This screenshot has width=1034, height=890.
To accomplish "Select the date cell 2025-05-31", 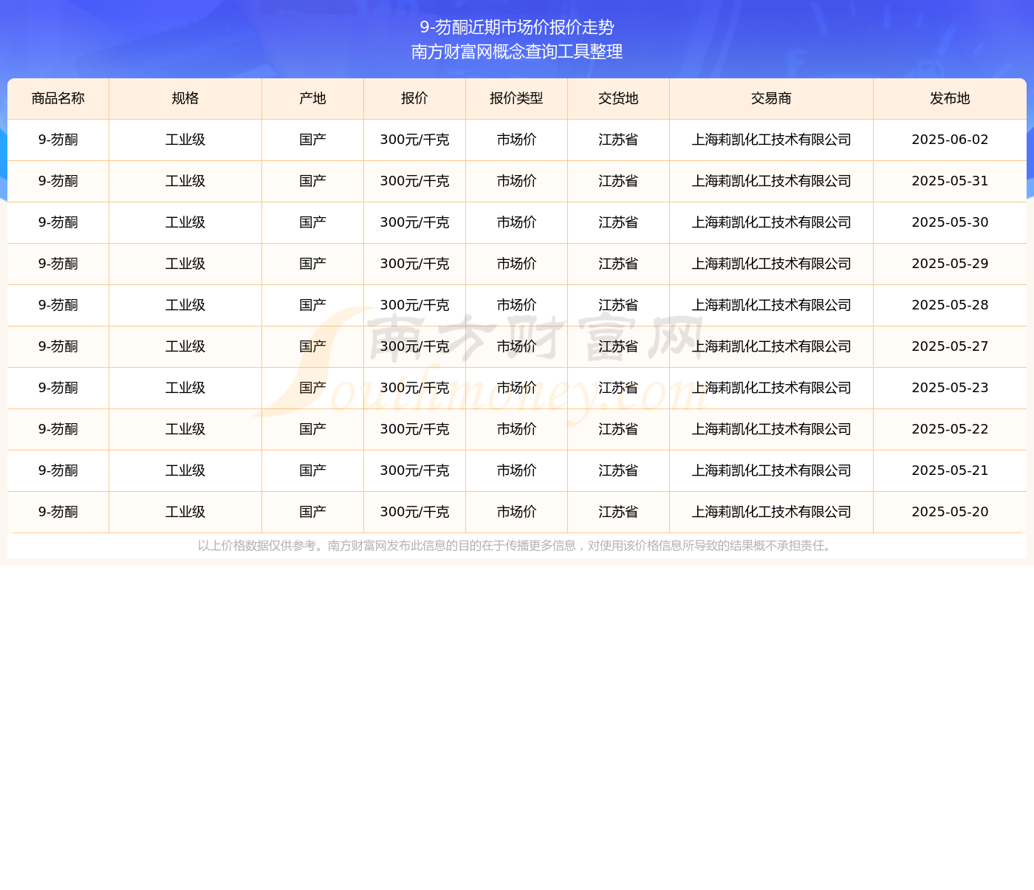I will [950, 181].
